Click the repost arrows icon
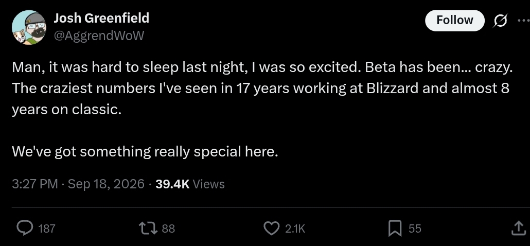Screen dimensions: 530x246 (148, 228)
